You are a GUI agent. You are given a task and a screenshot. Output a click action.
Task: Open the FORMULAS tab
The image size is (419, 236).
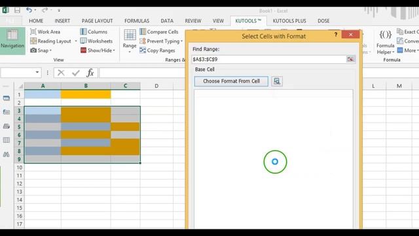[137, 21]
